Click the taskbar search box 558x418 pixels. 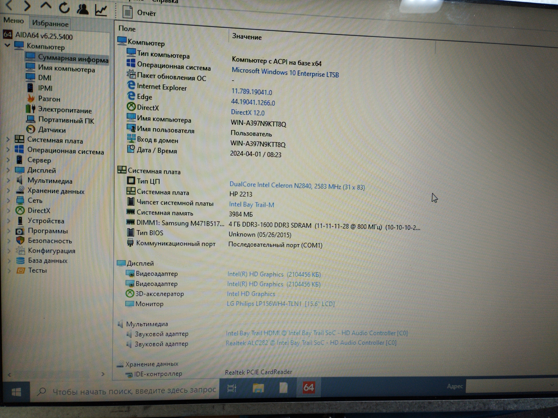pos(124,391)
